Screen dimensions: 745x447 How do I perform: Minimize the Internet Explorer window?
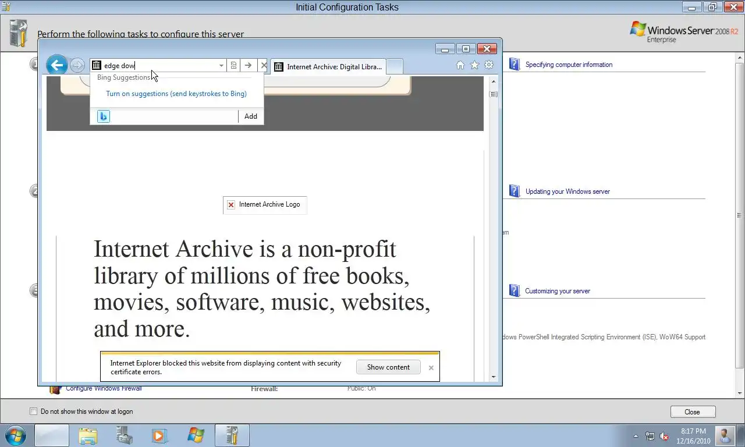coord(445,49)
